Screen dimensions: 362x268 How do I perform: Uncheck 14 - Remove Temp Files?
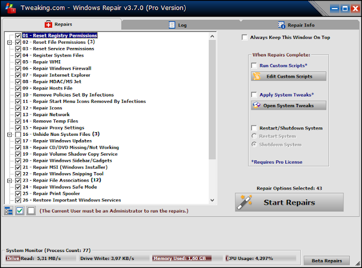click(18, 121)
